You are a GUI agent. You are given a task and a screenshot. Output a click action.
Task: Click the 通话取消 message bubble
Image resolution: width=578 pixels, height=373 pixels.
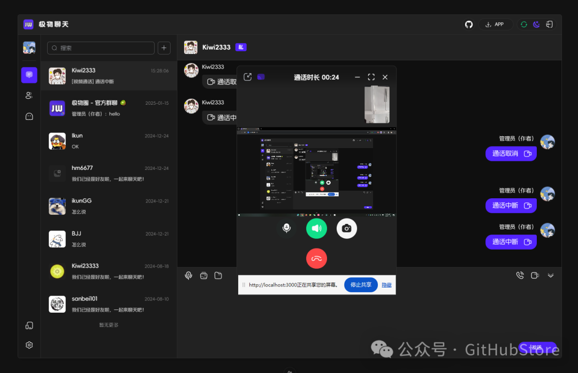click(511, 153)
